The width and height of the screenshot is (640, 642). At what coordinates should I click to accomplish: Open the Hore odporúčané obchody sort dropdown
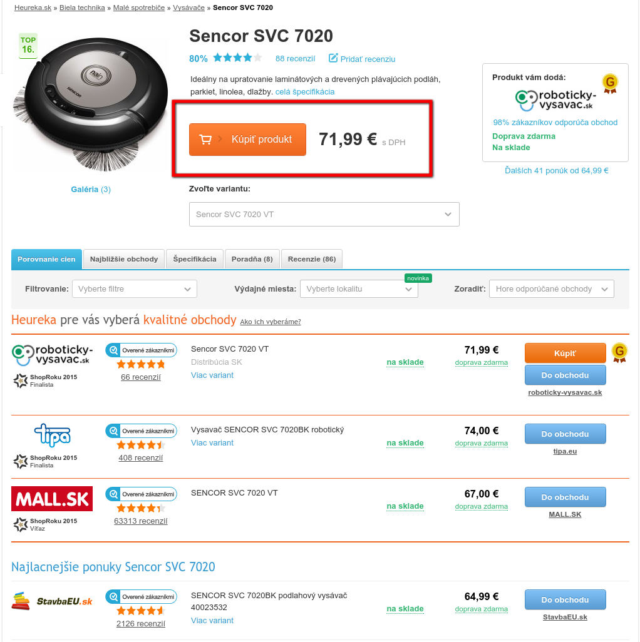(x=552, y=288)
